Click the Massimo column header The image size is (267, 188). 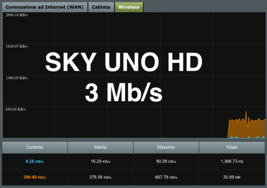166,147
